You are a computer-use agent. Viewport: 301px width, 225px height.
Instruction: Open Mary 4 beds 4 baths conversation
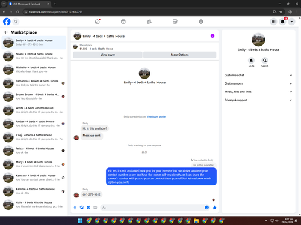pyautogui.click(x=34, y=164)
